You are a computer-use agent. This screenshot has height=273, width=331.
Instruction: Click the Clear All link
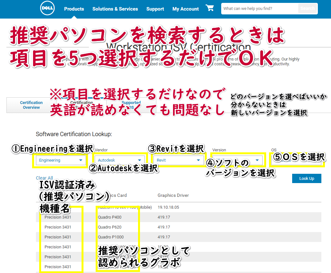point(44,178)
